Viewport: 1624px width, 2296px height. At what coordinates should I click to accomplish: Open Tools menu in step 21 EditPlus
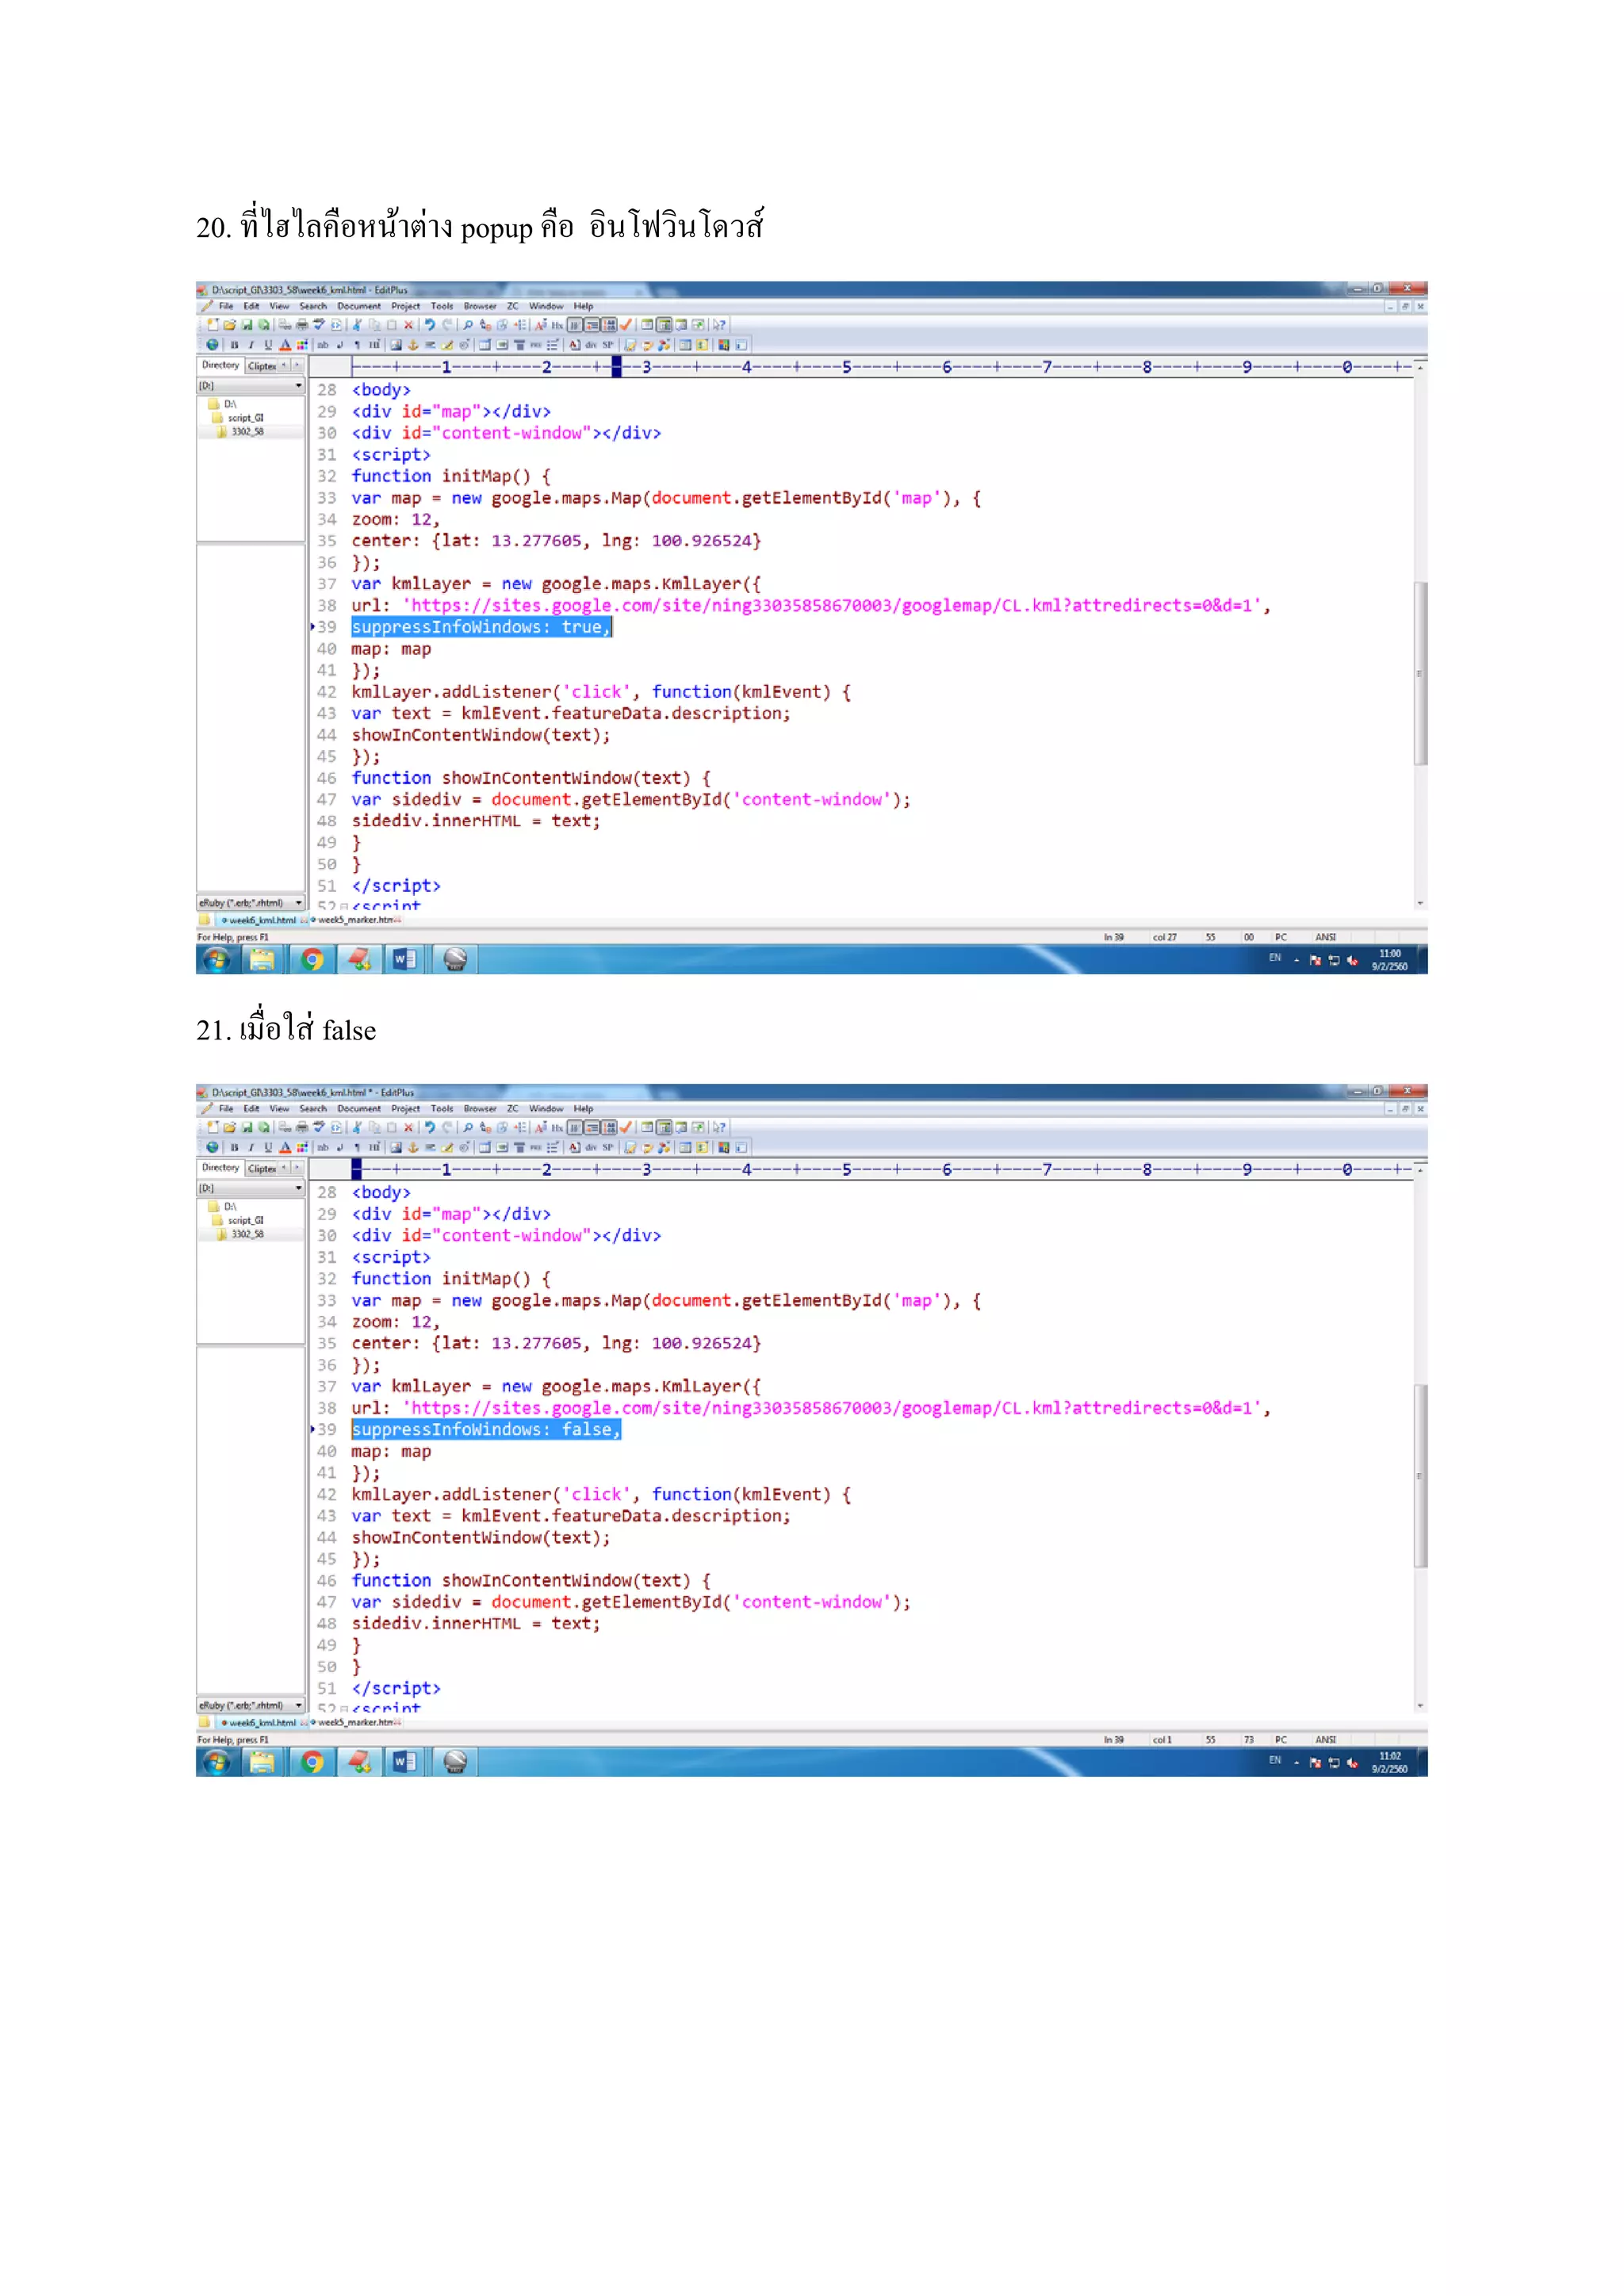[x=442, y=1108]
